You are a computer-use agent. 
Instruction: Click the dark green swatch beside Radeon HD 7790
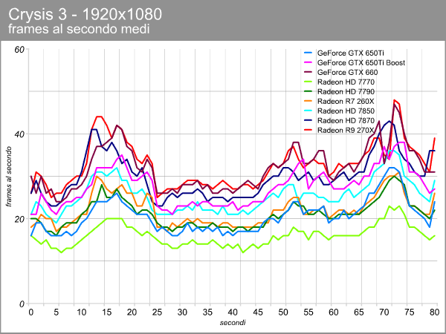coord(308,91)
